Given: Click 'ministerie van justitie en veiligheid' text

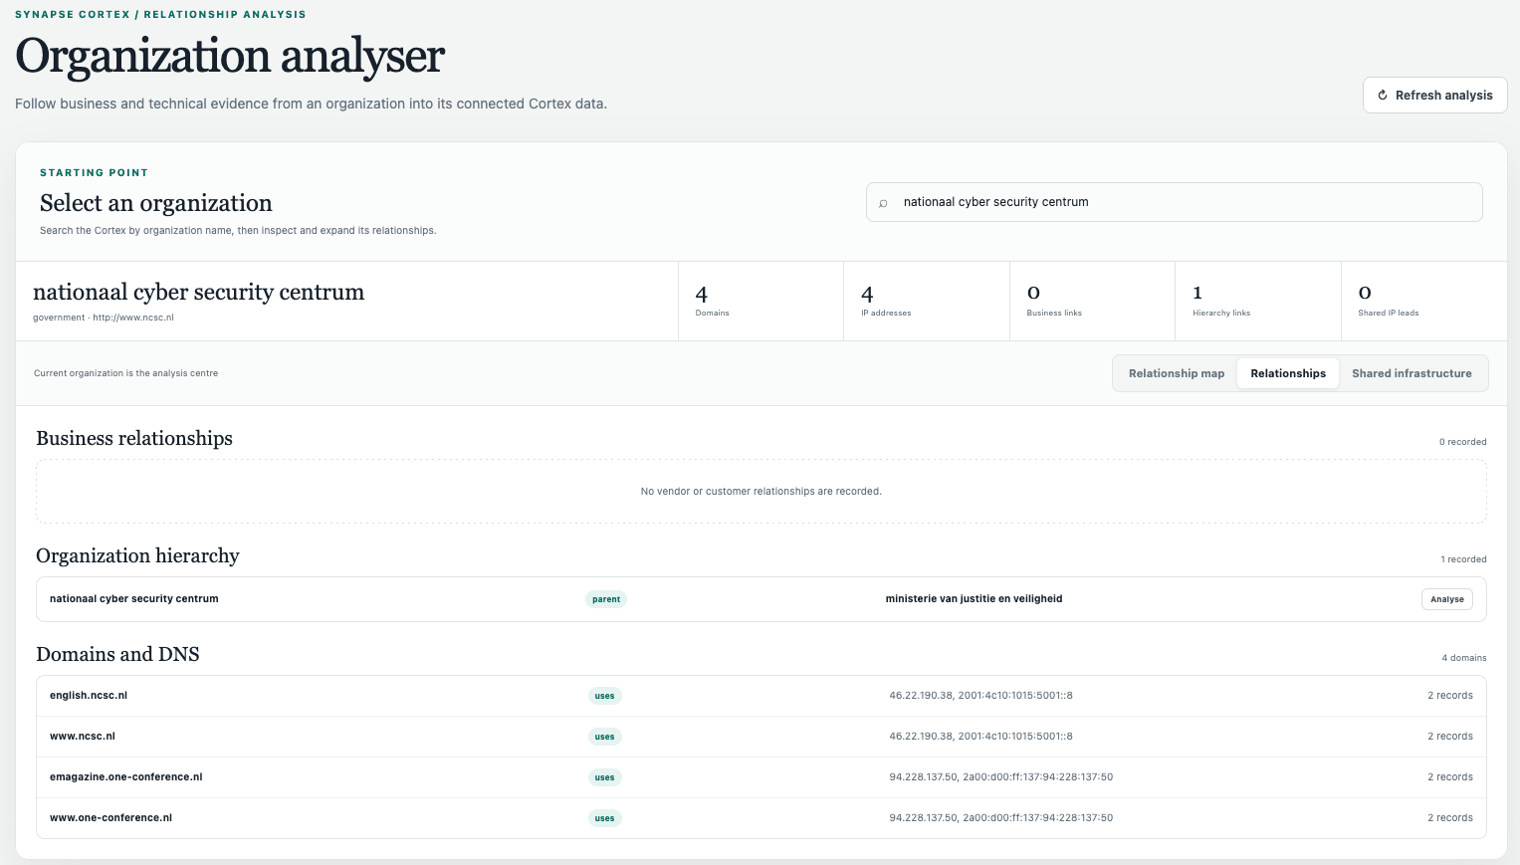Looking at the screenshot, I should point(974,599).
